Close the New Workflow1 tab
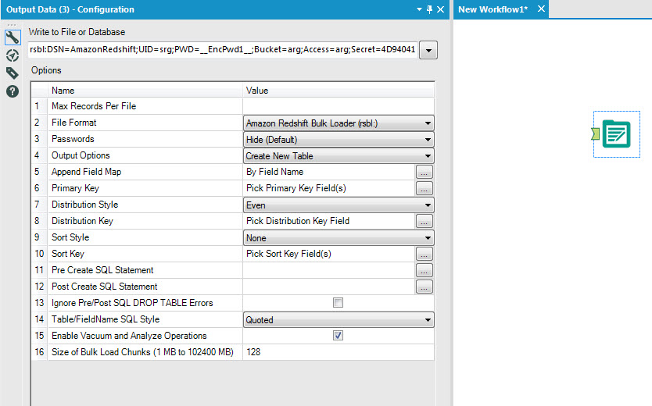652x406 pixels. (541, 9)
